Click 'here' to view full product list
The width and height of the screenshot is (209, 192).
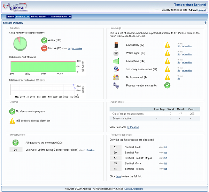coord(118,176)
